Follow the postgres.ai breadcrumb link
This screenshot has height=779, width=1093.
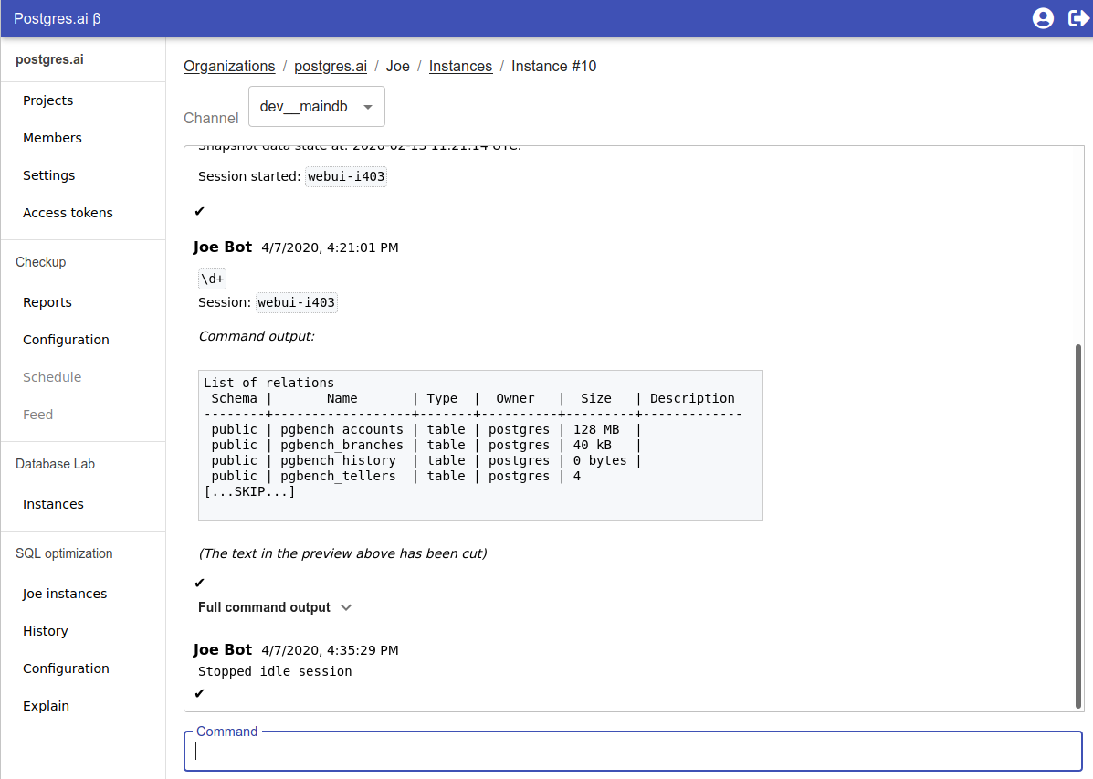point(331,67)
